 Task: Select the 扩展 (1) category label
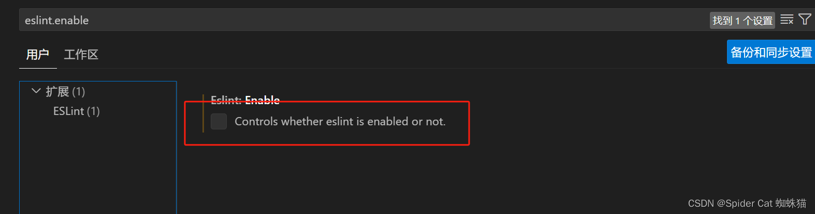point(65,92)
